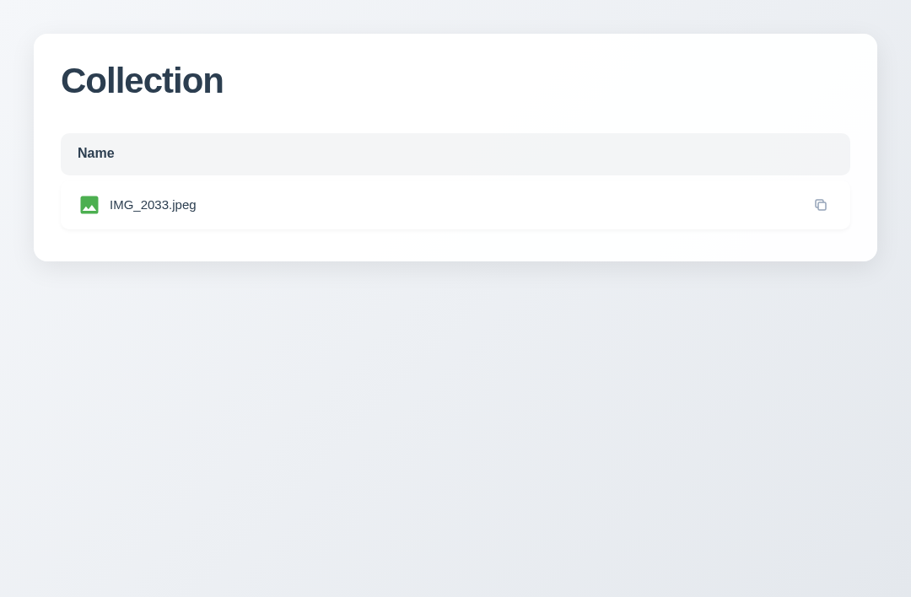The height and width of the screenshot is (597, 911).
Task: Sort the list by Name
Action: tap(96, 153)
